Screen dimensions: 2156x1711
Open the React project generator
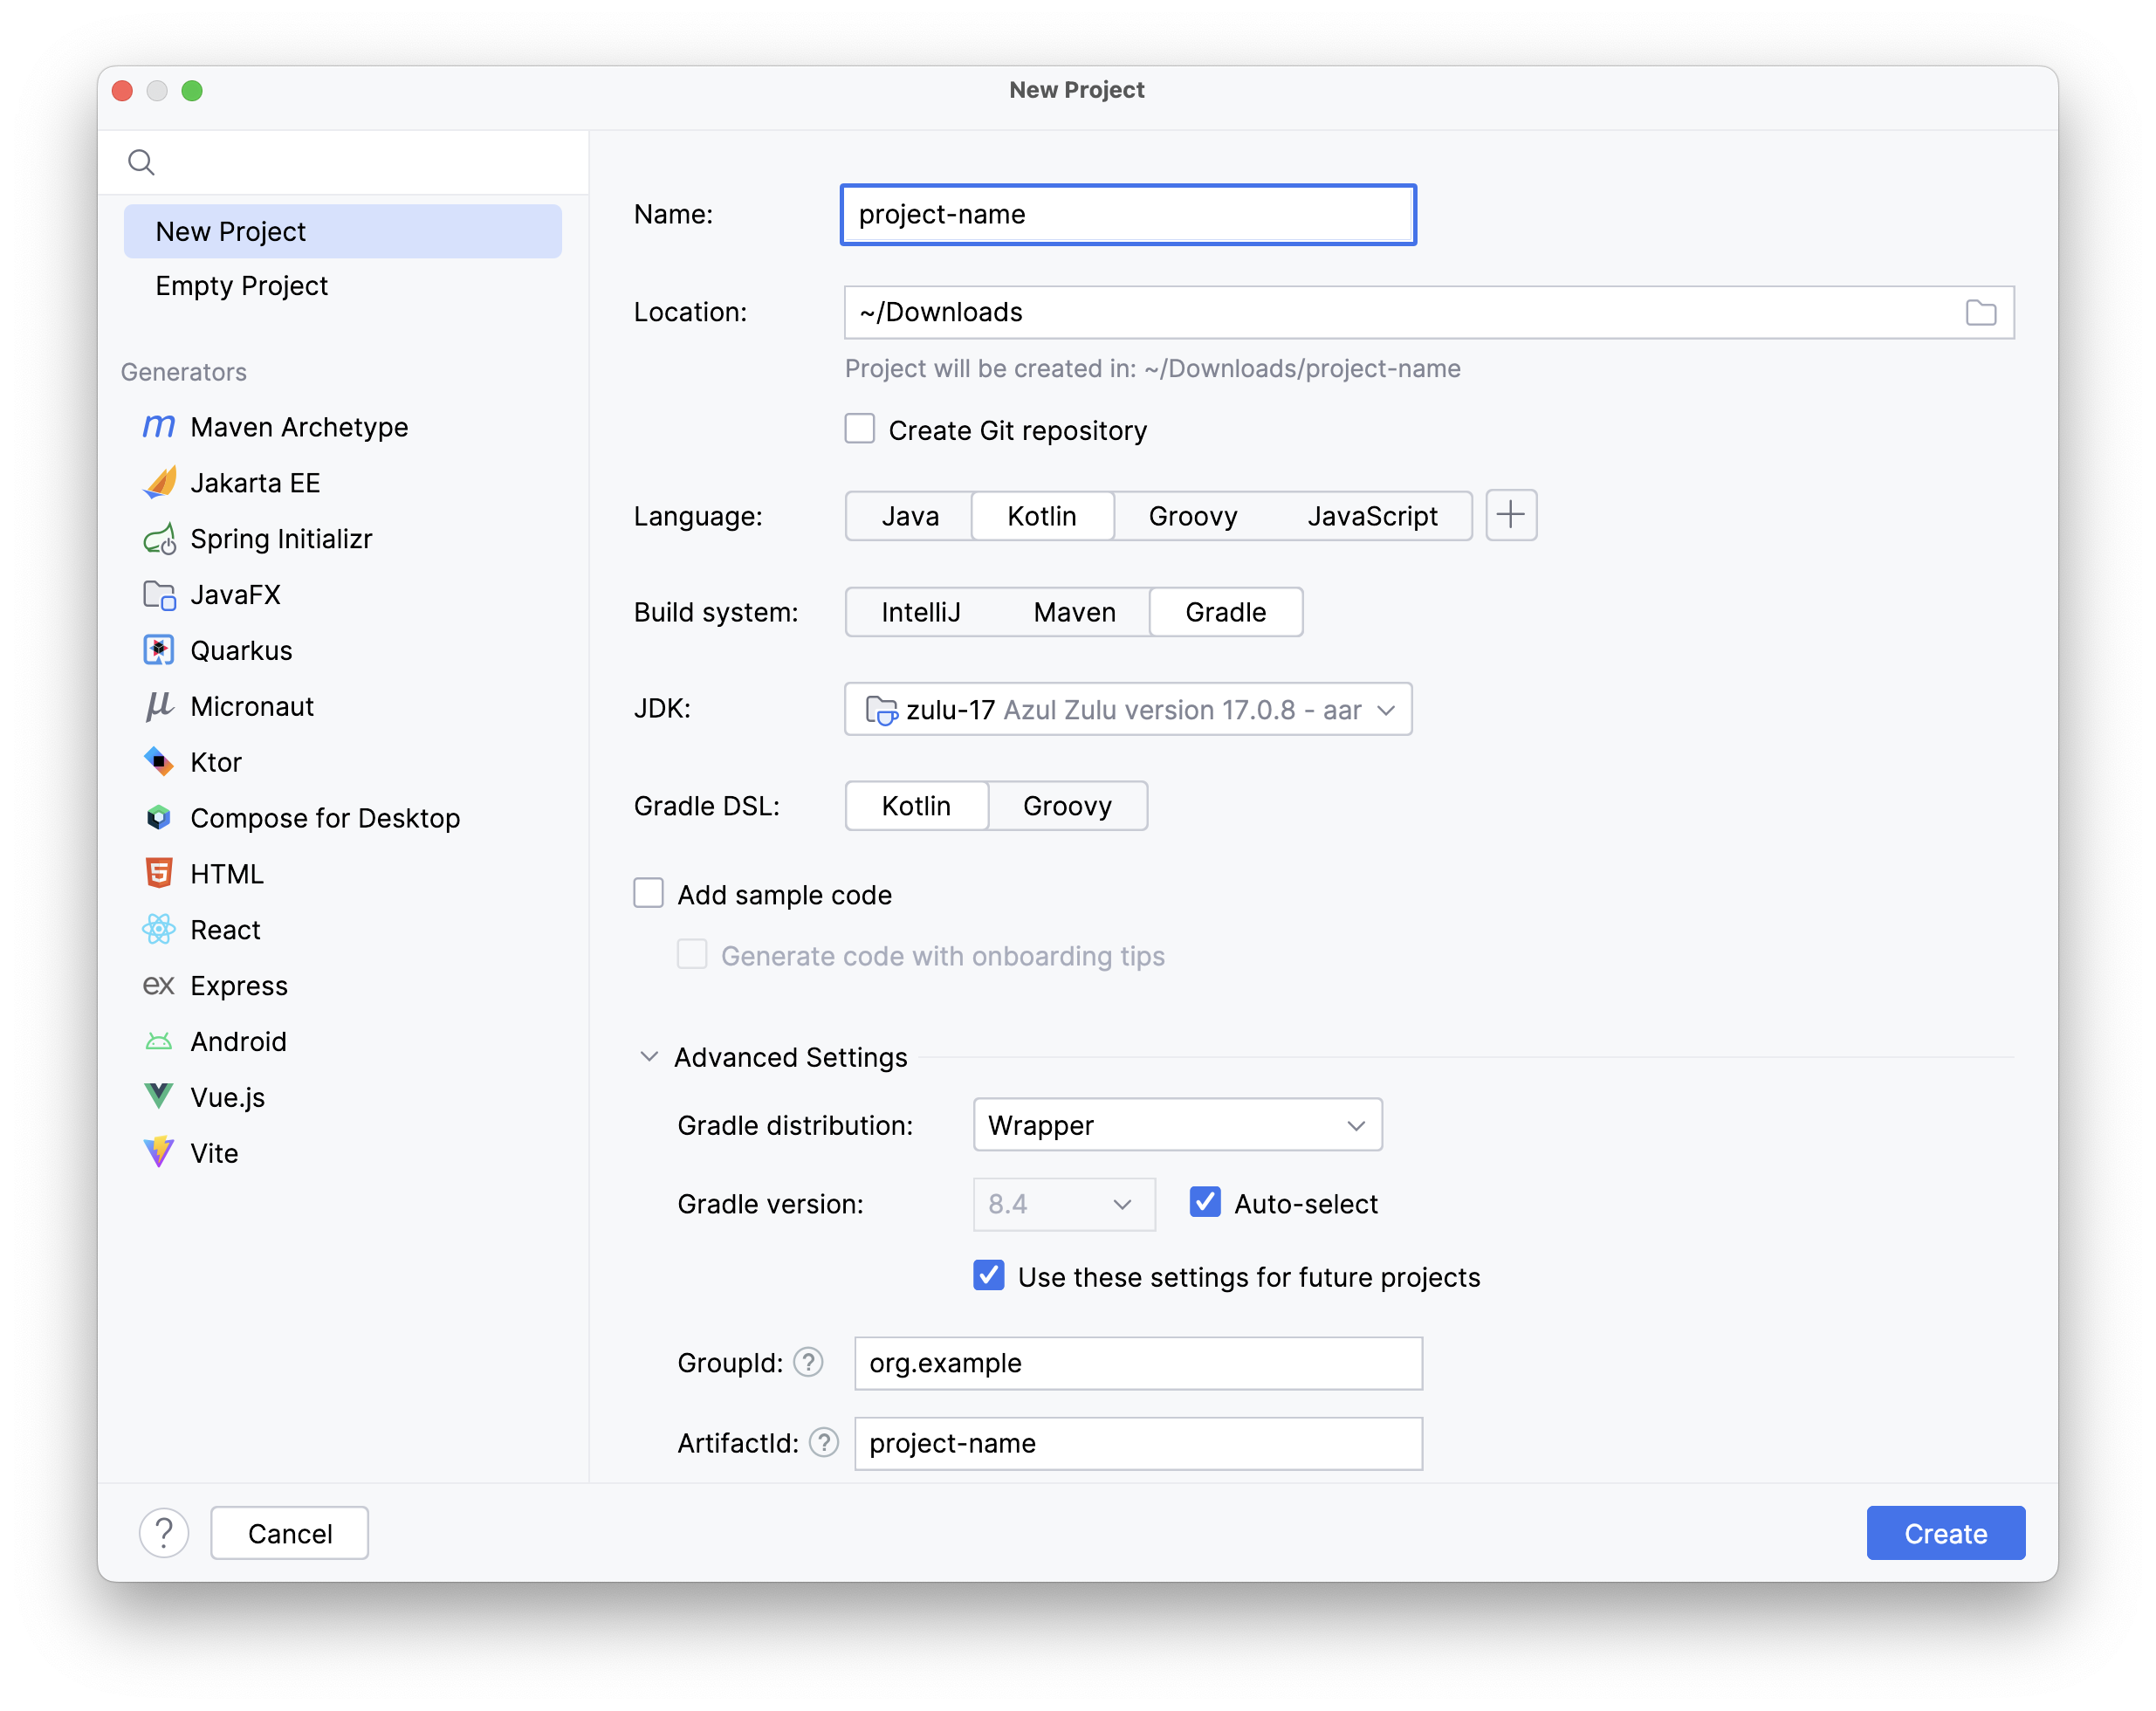224,929
